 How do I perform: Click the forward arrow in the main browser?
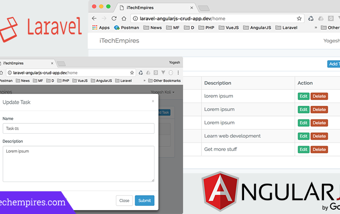[104, 18]
